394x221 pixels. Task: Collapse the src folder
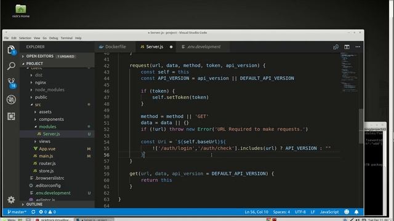point(57,104)
